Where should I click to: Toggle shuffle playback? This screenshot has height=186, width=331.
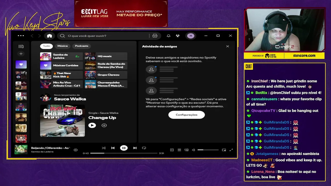[x=104, y=148]
